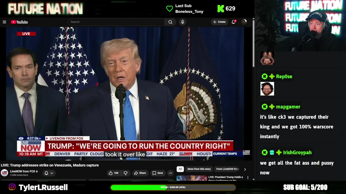The width and height of the screenshot is (346, 194).
Task: Open the account avatar menu
Action: (244, 22)
